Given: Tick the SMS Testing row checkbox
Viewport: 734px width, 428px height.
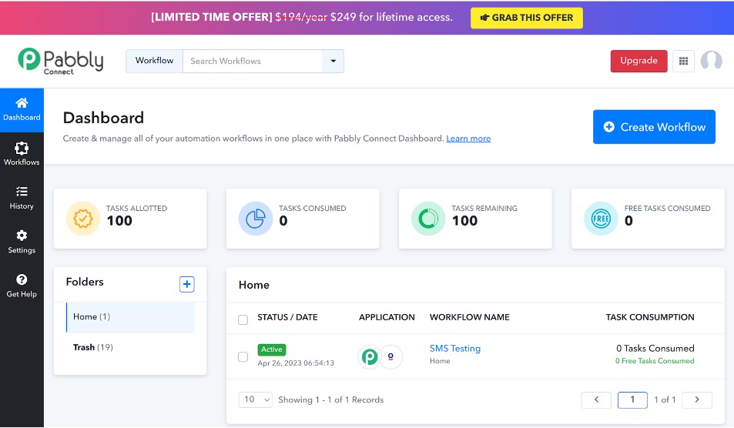Looking at the screenshot, I should 243,357.
